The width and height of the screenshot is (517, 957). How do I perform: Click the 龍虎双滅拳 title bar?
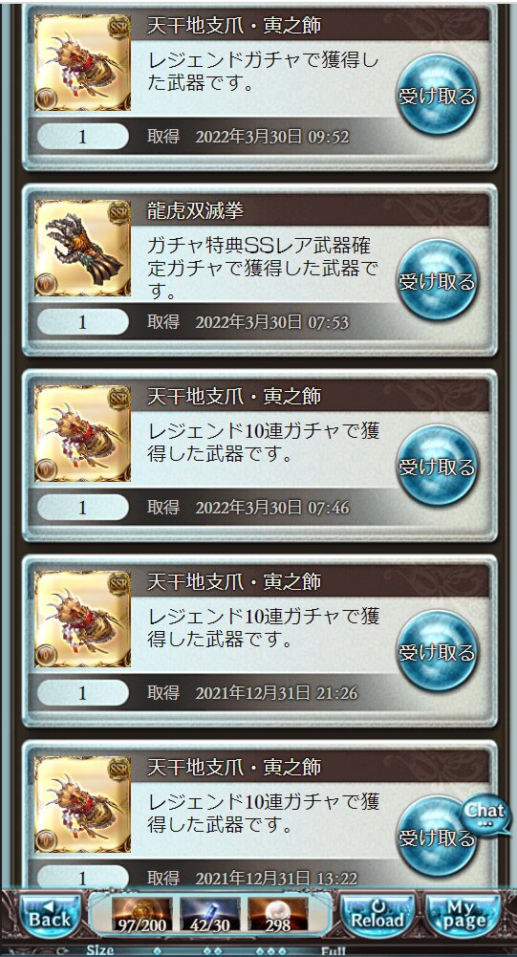[x=317, y=210]
